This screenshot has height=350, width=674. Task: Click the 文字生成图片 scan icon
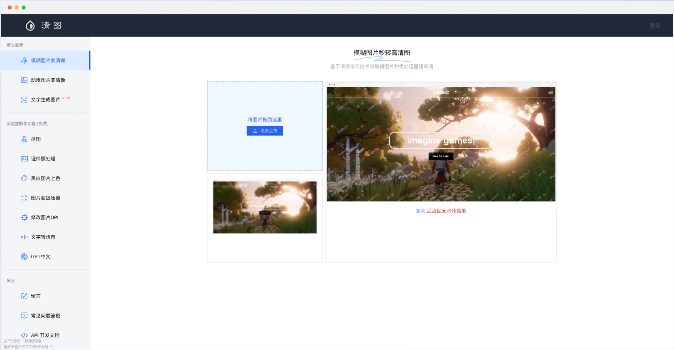tap(24, 100)
